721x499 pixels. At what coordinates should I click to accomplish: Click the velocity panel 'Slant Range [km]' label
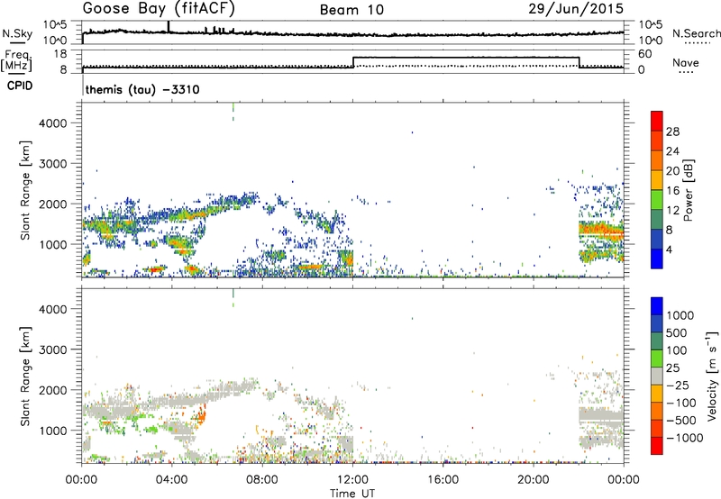[x=25, y=377]
